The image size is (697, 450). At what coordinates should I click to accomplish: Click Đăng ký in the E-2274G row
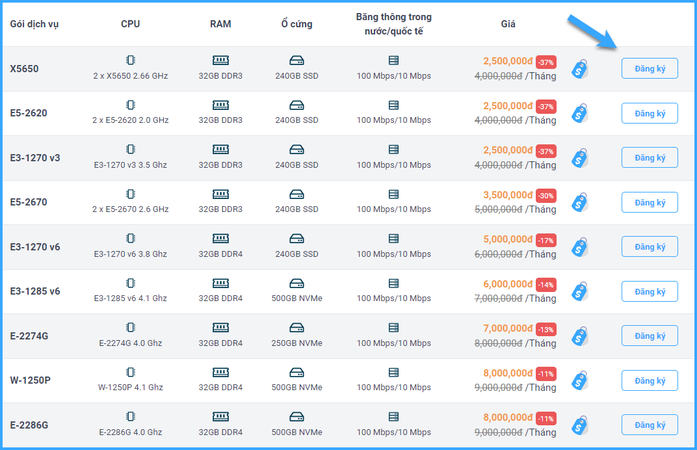point(650,336)
